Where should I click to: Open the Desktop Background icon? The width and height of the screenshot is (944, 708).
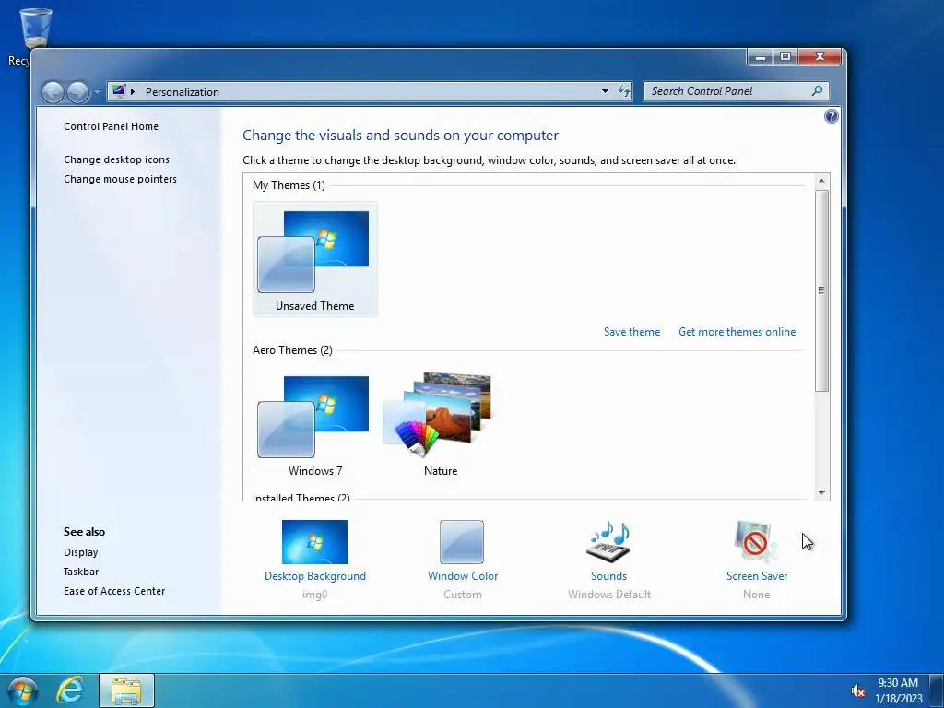315,542
